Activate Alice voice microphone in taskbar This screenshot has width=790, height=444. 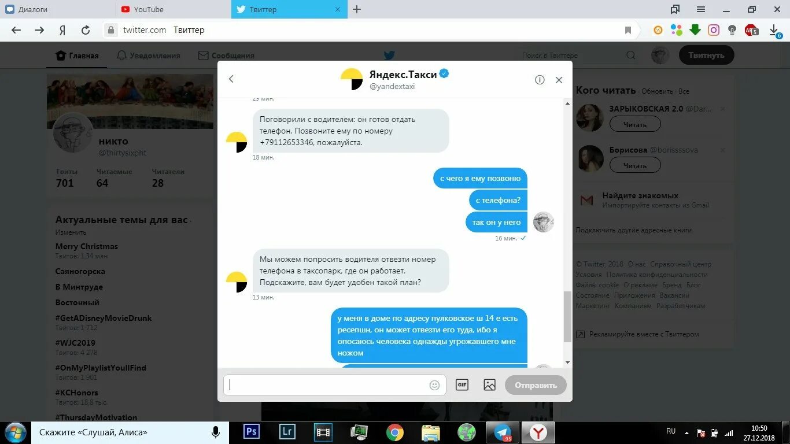[216, 432]
